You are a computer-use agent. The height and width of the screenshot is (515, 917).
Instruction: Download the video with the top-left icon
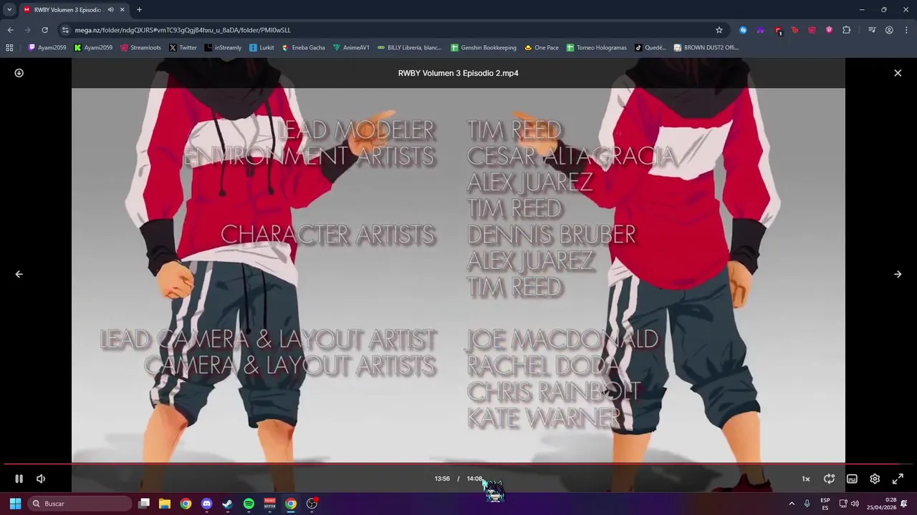(19, 73)
